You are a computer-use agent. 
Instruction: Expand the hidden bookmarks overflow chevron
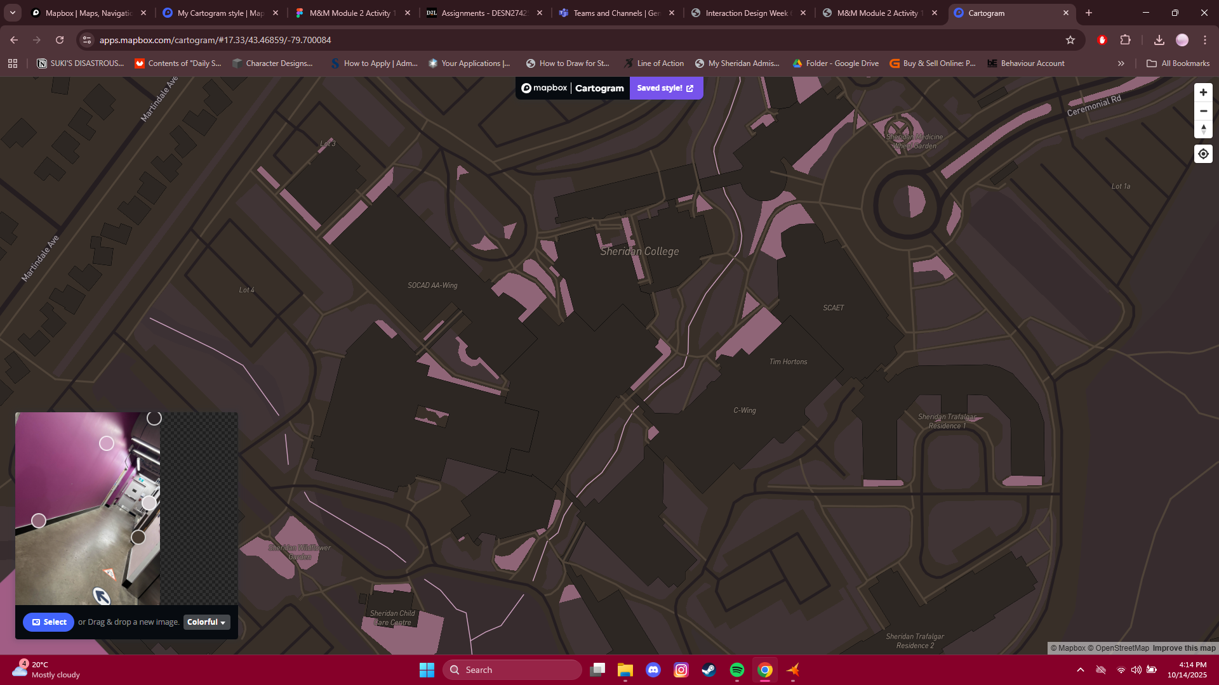tap(1121, 63)
